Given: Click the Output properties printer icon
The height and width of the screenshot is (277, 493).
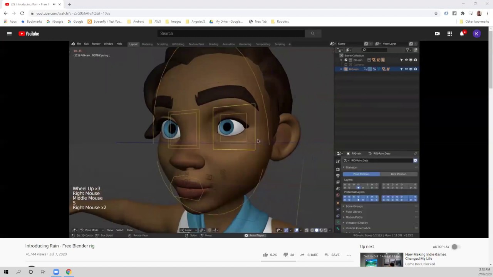Looking at the screenshot, I should (x=338, y=175).
